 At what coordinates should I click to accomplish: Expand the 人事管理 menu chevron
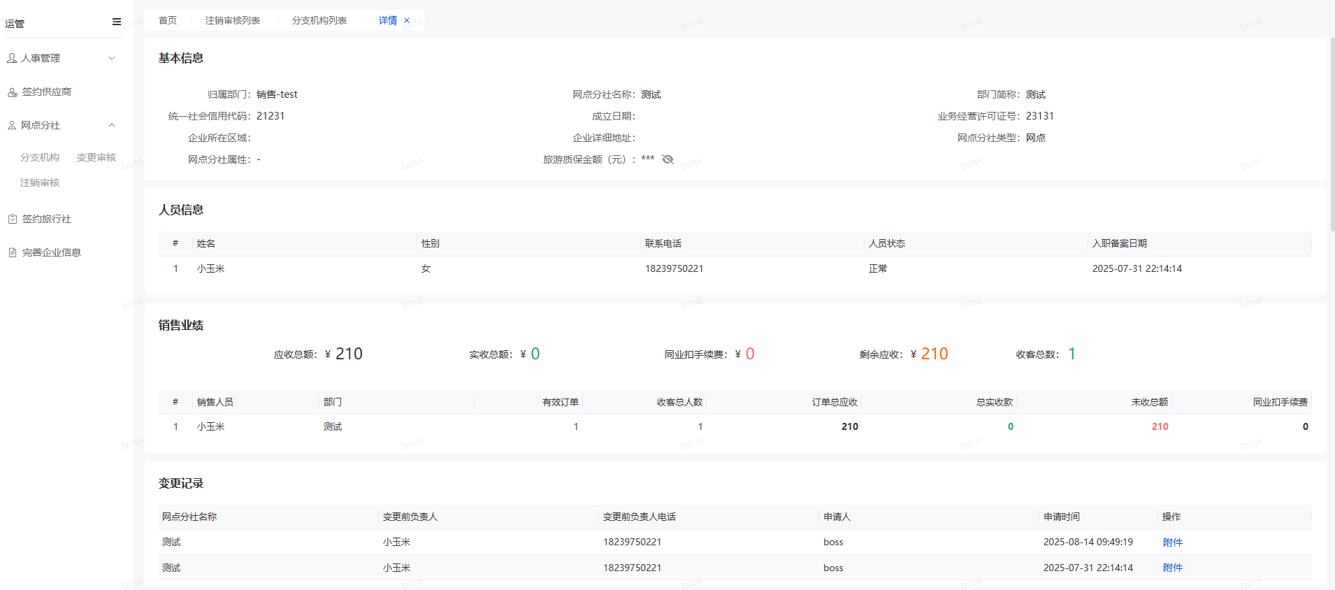point(112,58)
